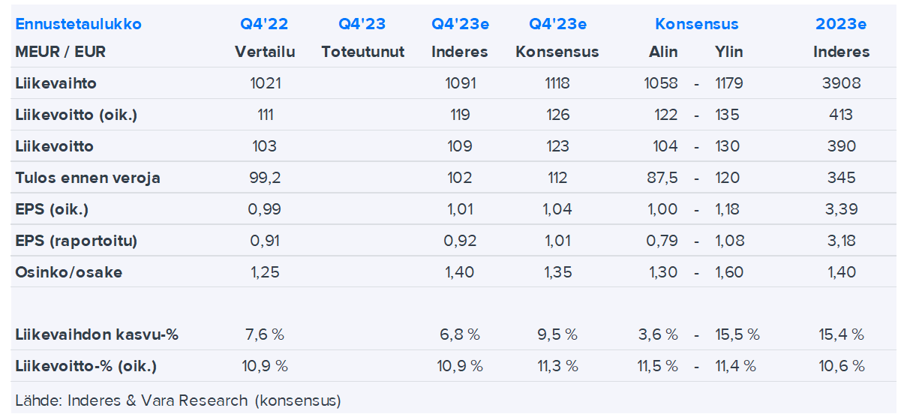Select the Q4'22 column header
Viewport: 901px width, 420px height.
(264, 24)
